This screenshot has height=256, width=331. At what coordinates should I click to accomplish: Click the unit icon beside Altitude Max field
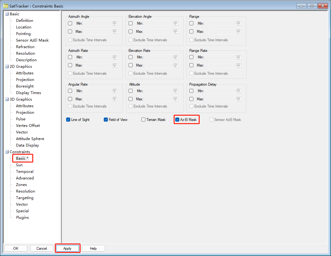click(x=176, y=99)
